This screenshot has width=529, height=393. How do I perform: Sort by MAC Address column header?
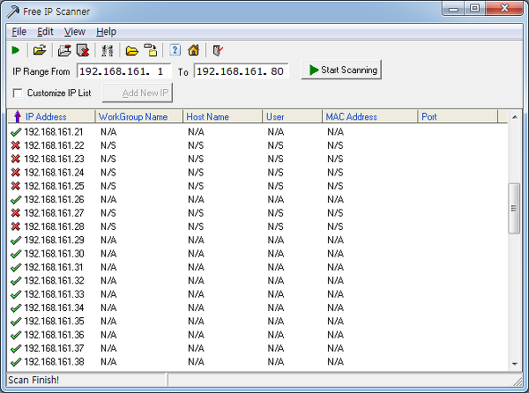(x=370, y=116)
